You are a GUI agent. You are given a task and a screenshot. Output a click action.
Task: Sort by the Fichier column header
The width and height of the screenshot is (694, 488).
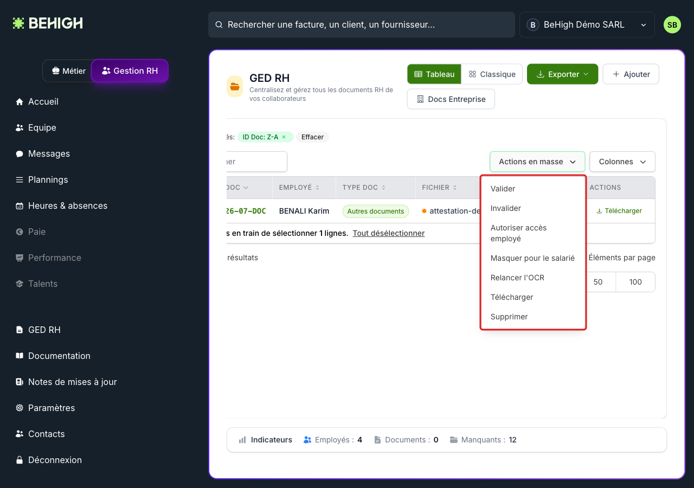point(440,188)
